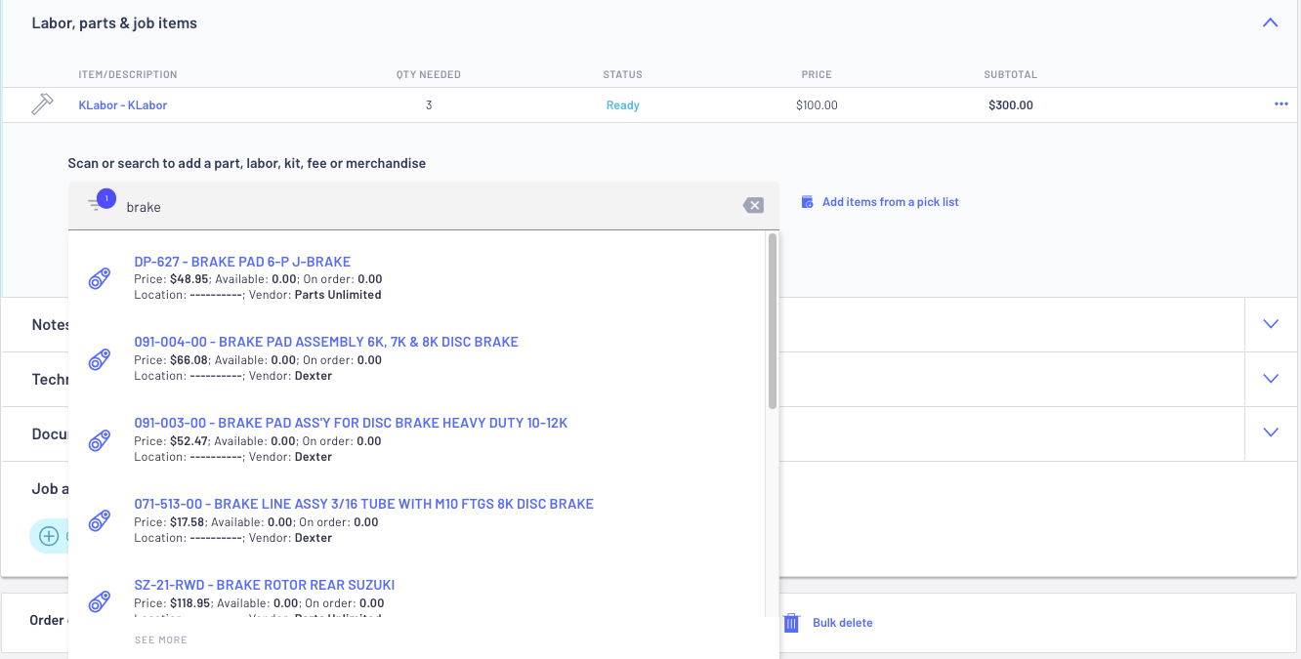Click the DP-627 brake pad part icon
The width and height of the screenshot is (1301, 659).
(x=99, y=279)
